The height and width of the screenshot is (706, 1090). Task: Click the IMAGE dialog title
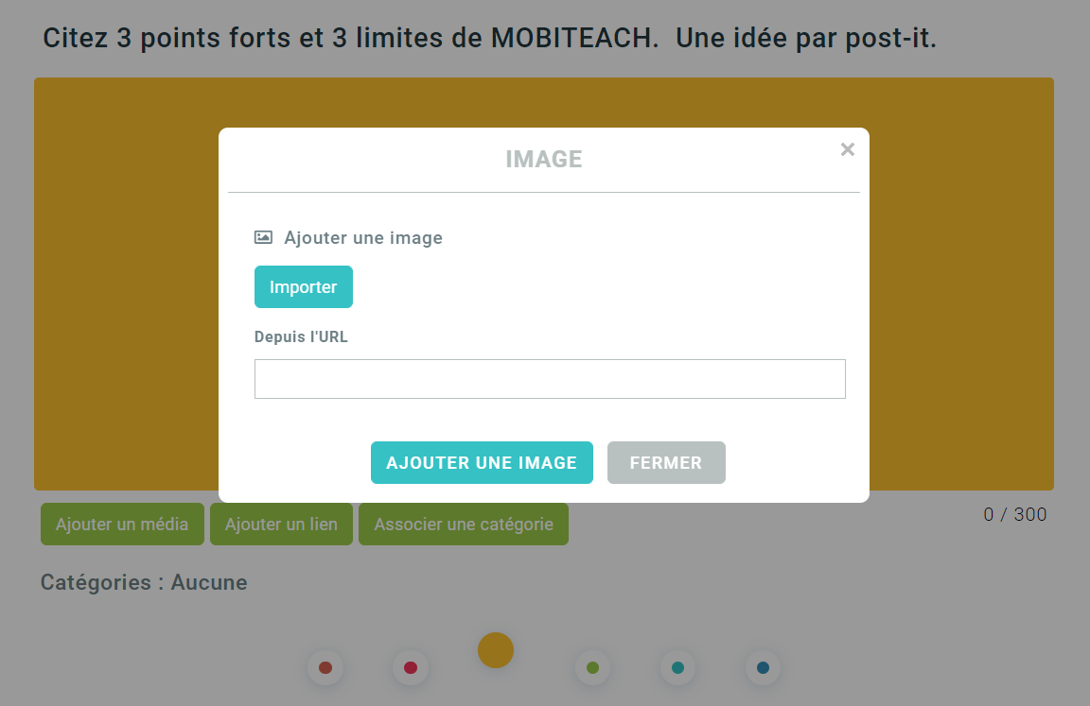[544, 159]
